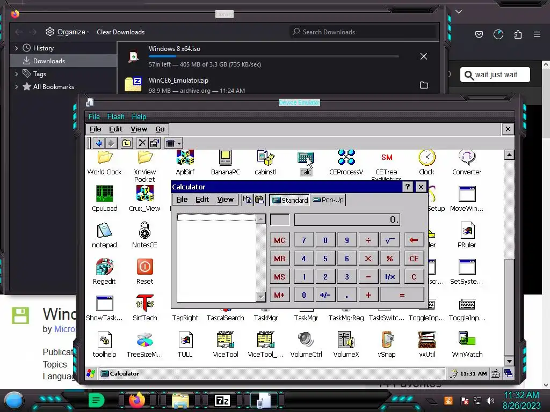This screenshot has height=412, width=550.
Task: Click the calculator Paste toolbar icon
Action: (x=259, y=200)
